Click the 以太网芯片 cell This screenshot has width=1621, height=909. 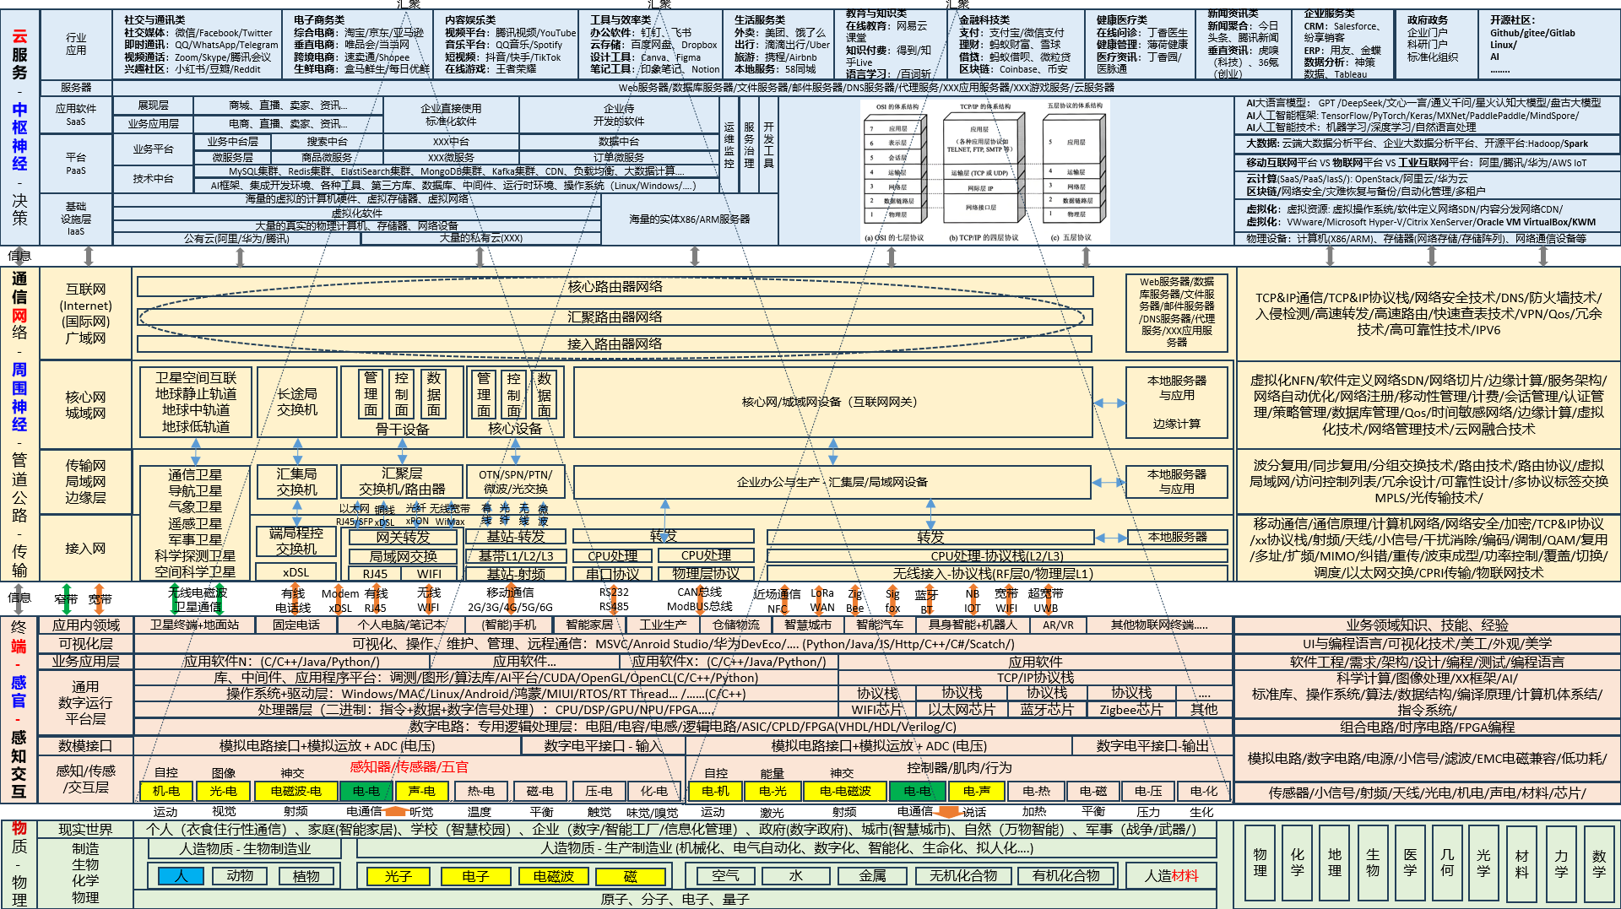pyautogui.click(x=962, y=710)
